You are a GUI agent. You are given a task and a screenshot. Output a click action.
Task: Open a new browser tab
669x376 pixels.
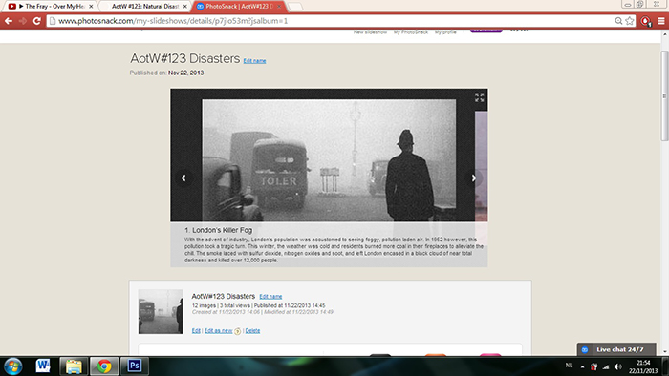pyautogui.click(x=295, y=7)
